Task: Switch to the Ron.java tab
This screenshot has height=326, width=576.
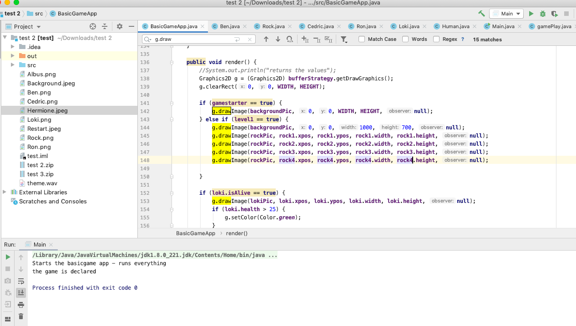Action: [x=366, y=26]
